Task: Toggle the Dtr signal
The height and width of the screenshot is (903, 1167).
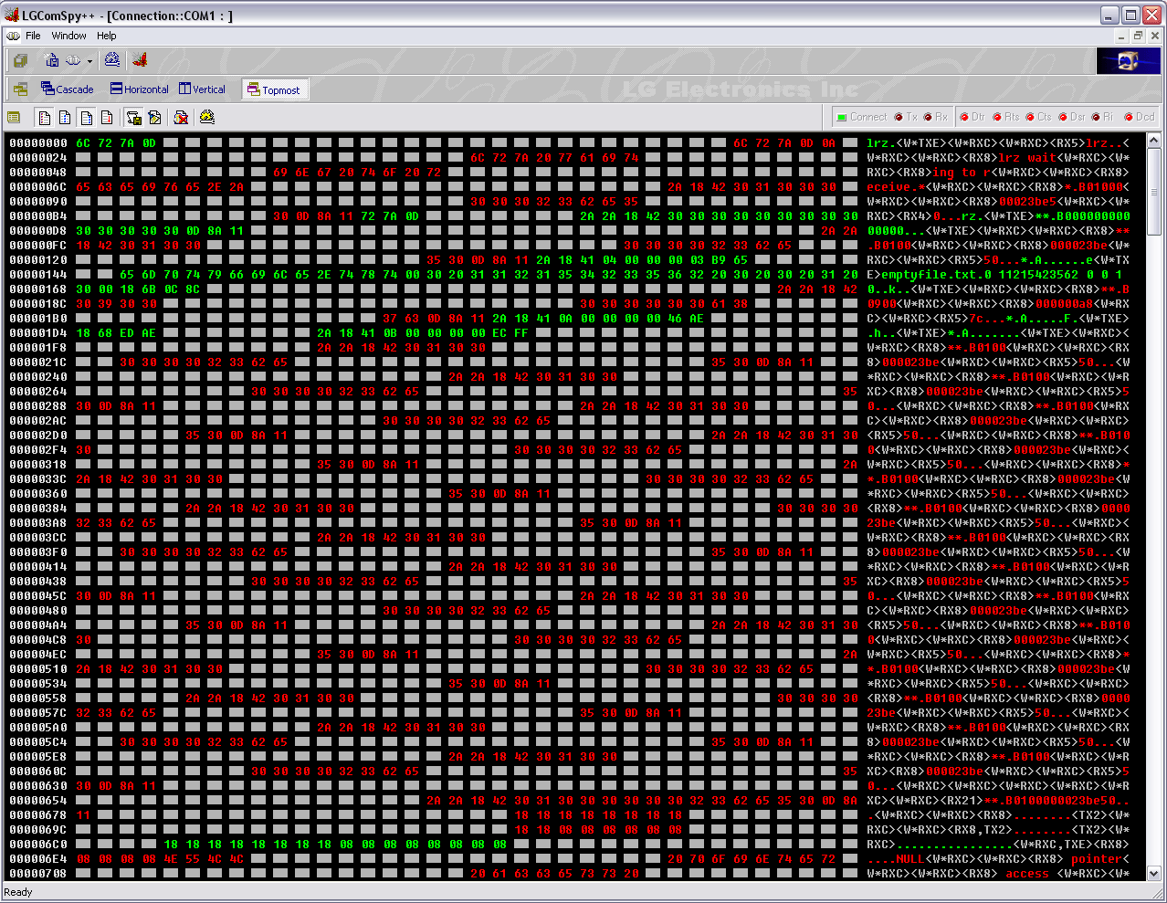Action: pyautogui.click(x=972, y=117)
